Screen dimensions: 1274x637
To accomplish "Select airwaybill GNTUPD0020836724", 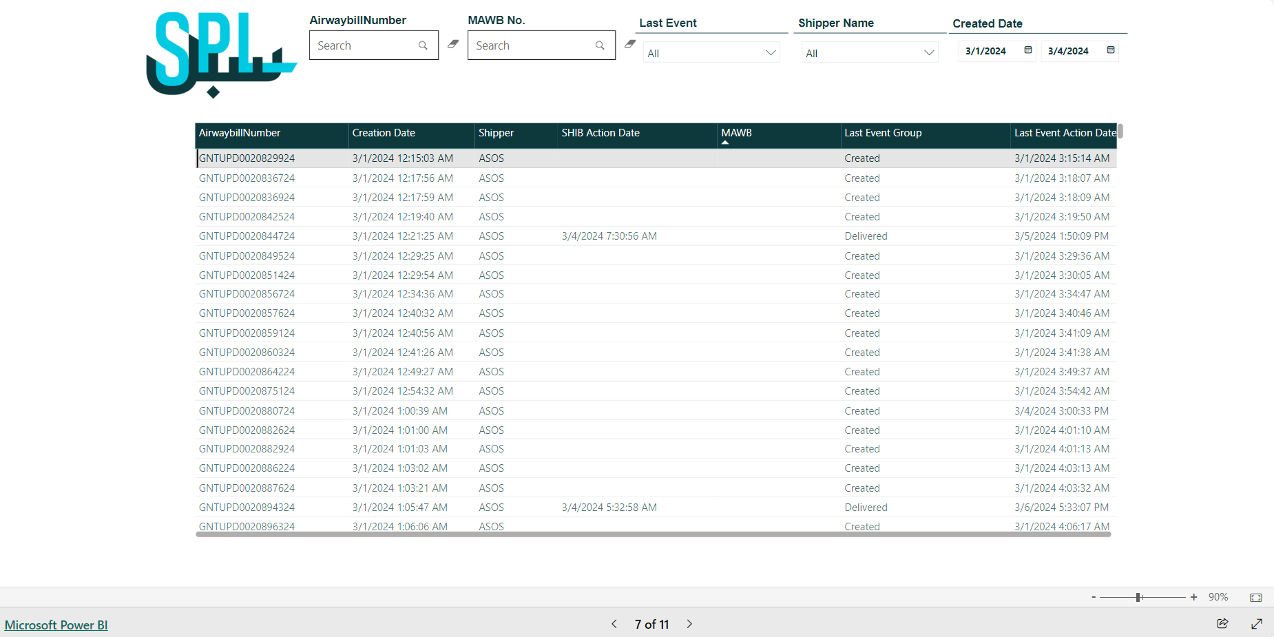I will (x=247, y=178).
